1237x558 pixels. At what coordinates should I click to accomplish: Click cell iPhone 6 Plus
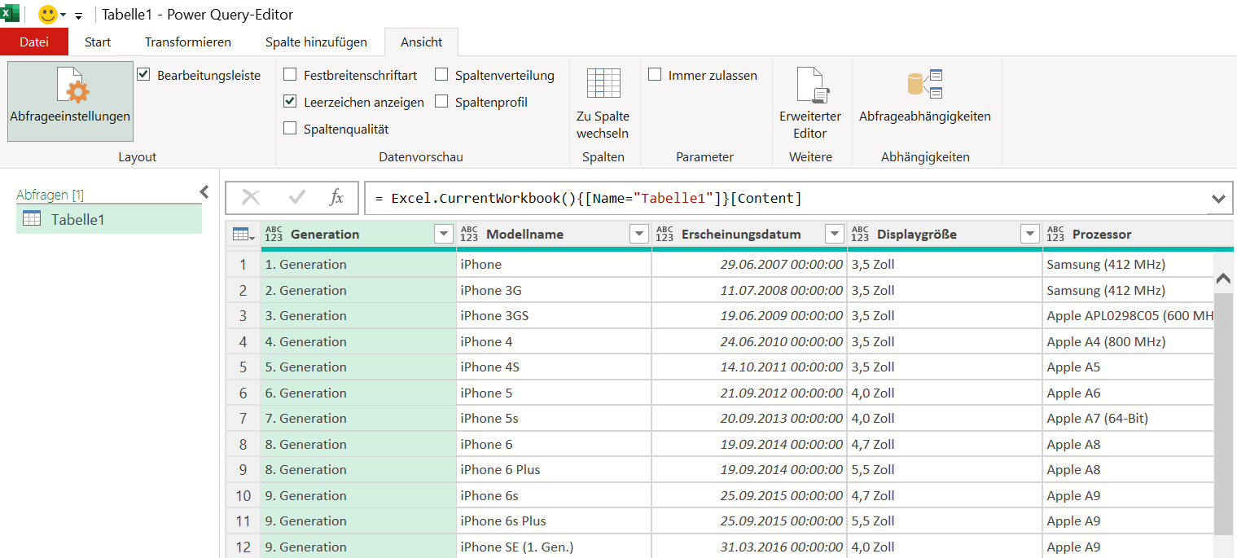[554, 470]
